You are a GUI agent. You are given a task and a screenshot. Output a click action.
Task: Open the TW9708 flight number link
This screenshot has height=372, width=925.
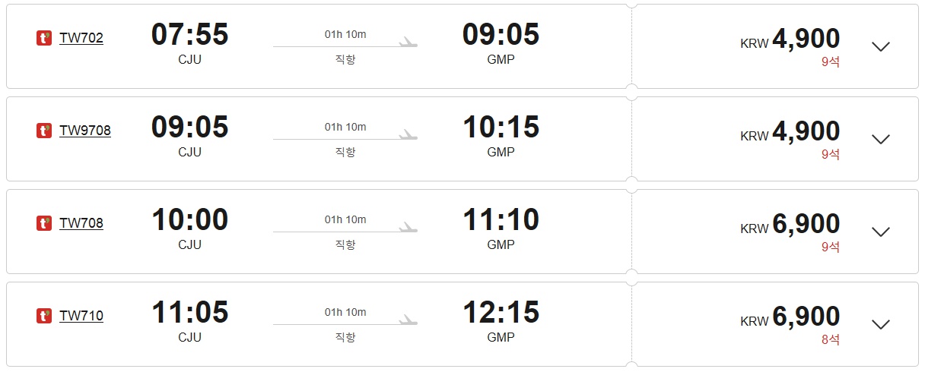(85, 131)
